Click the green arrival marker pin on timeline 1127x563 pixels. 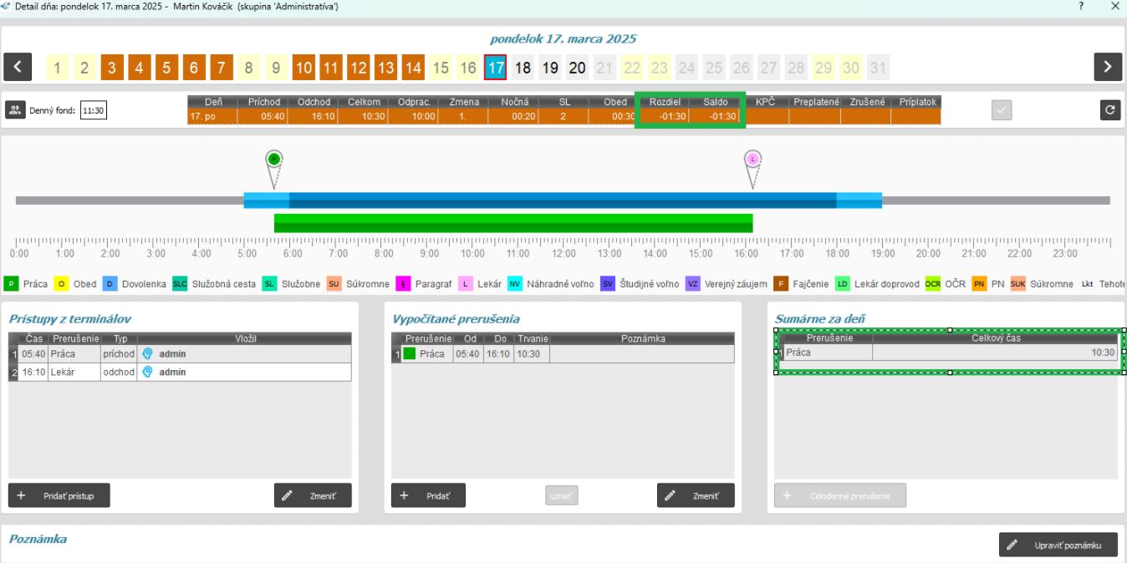273,159
